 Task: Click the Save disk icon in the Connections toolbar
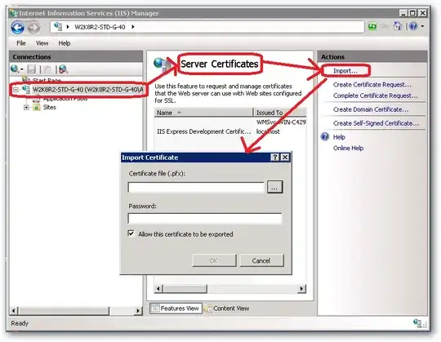(32, 69)
